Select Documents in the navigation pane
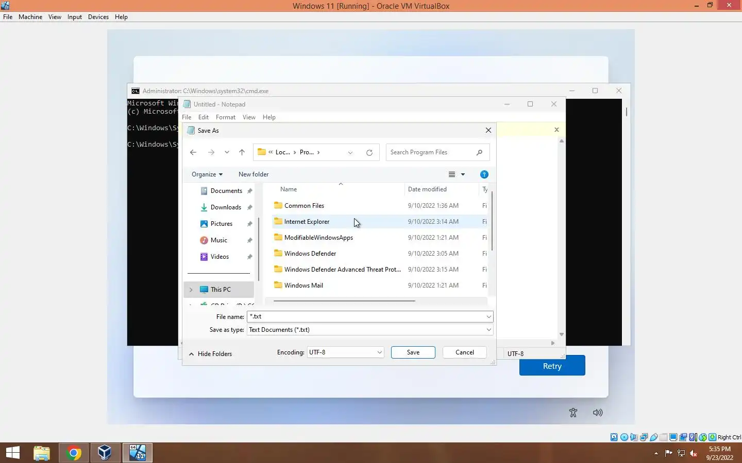 point(226,191)
